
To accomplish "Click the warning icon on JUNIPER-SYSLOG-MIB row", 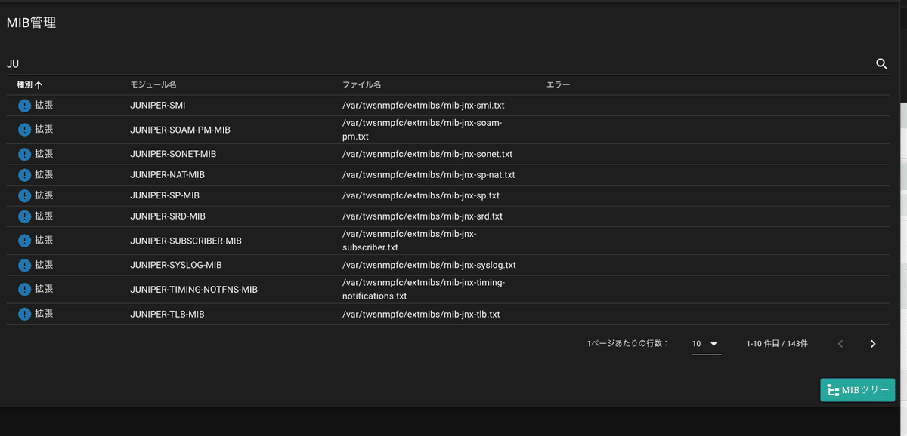I will [x=25, y=265].
